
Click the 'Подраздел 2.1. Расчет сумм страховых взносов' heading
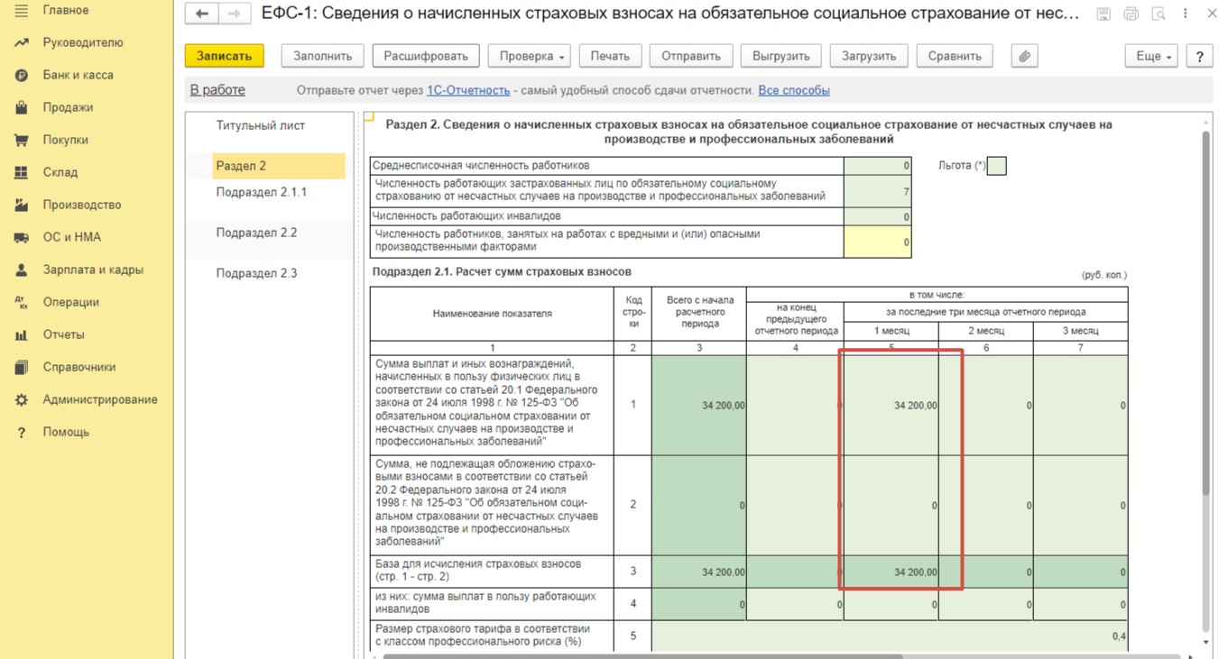point(502,271)
